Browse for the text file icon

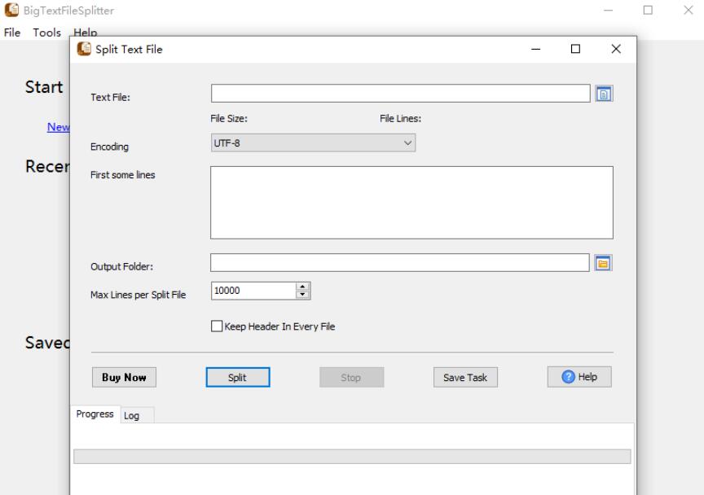coord(604,94)
